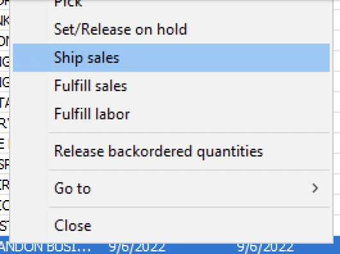The width and height of the screenshot is (340, 254).
Task: Click the grid cell showing 'IR' text
Action: (4, 185)
